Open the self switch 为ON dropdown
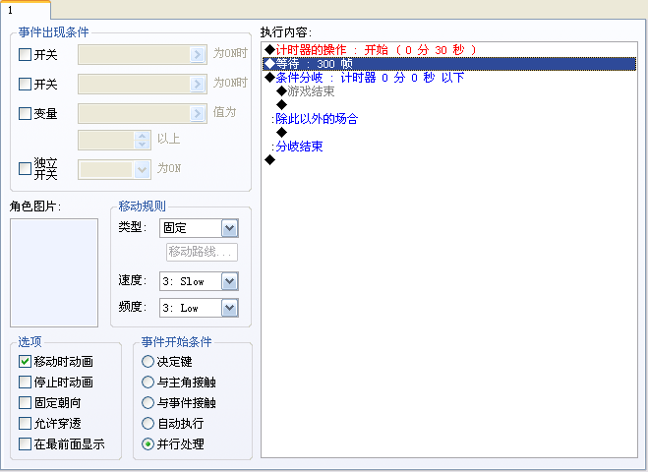This screenshot has height=472, width=648. (x=142, y=169)
